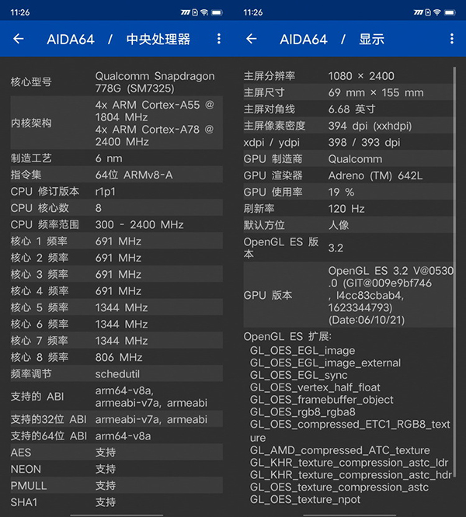Select 刷新率 120 Hz row
This screenshot has width=466, height=517.
[346, 209]
